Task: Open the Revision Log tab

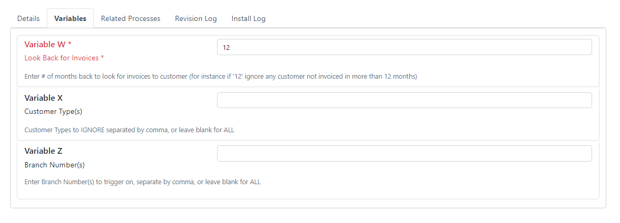Action: pos(196,18)
